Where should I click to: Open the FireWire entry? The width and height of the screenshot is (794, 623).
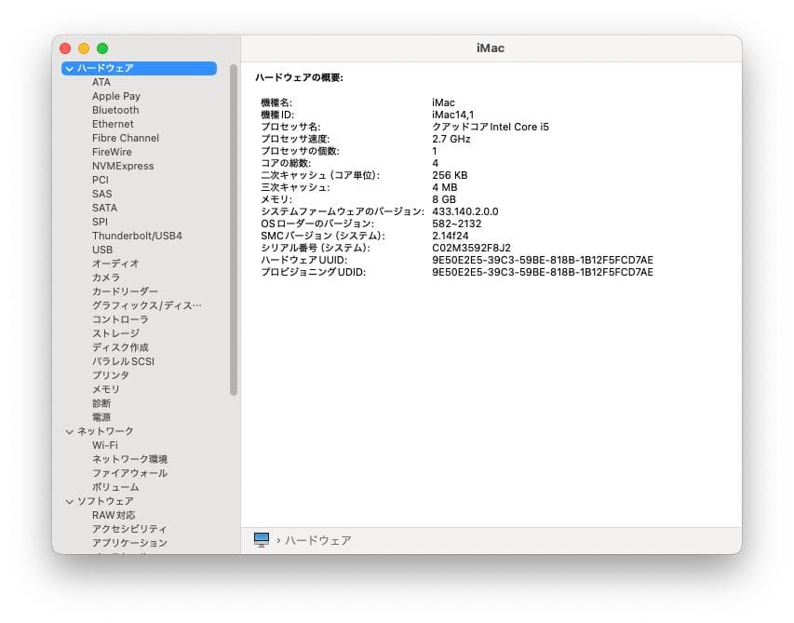pos(112,152)
